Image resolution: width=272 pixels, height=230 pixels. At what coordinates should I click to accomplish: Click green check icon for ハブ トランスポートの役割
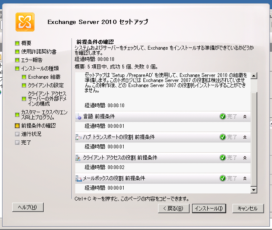[x=223, y=137]
